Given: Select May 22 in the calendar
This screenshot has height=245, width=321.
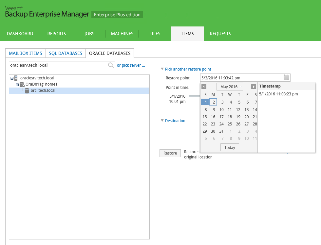Looking at the screenshot, I should click(205, 124).
